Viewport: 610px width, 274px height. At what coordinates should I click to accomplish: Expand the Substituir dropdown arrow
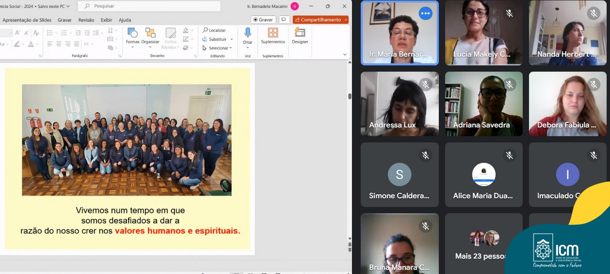pyautogui.click(x=232, y=39)
